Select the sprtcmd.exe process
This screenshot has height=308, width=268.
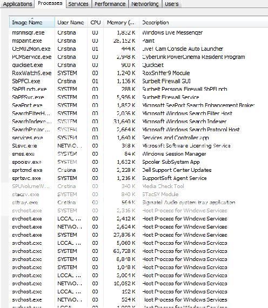(138, 170)
